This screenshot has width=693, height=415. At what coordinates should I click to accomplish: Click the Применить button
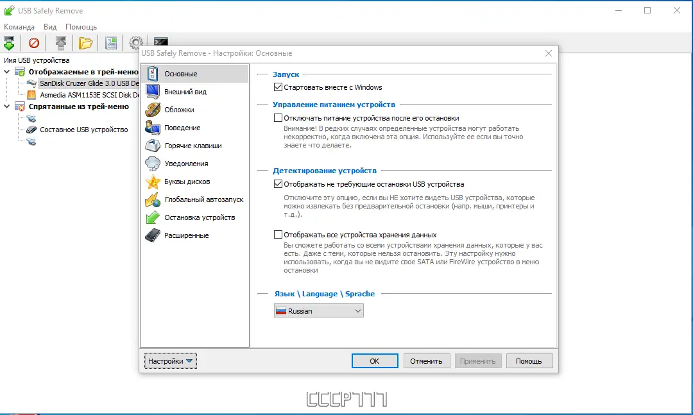pyautogui.click(x=478, y=361)
